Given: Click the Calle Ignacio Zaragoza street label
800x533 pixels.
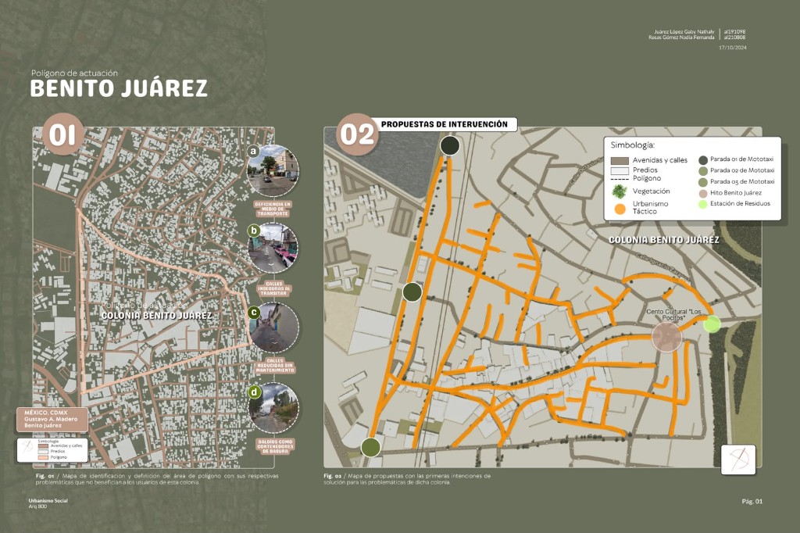Looking at the screenshot, I should tap(662, 268).
